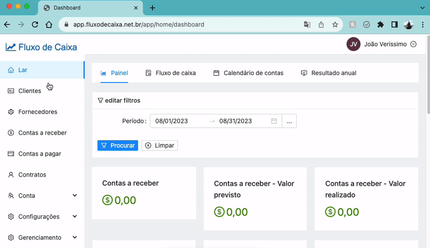Image resolution: width=430 pixels, height=248 pixels.
Task: Open the Chrome profile avatar
Action: click(408, 25)
